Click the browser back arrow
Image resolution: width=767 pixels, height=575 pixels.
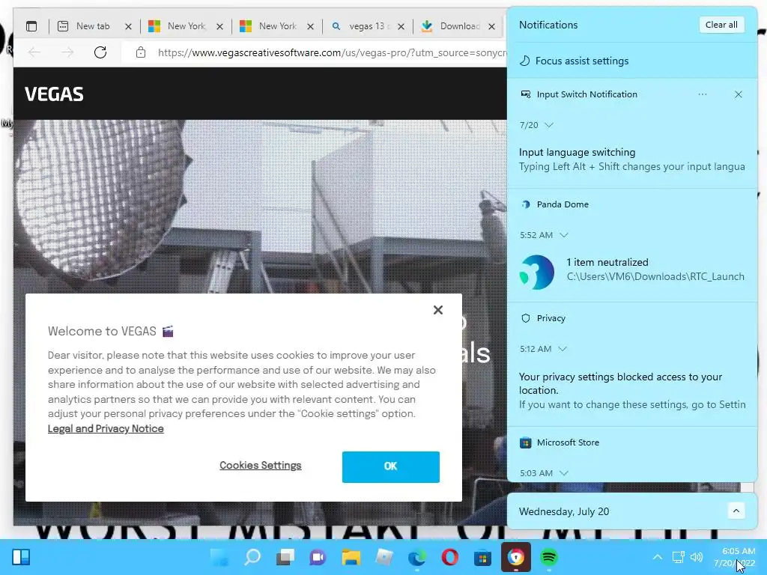(34, 52)
